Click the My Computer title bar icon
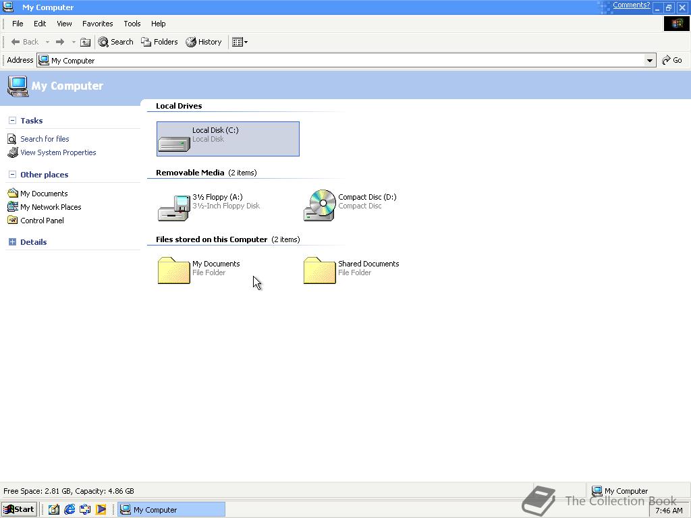Viewport: 691px width, 518px height. (8, 7)
